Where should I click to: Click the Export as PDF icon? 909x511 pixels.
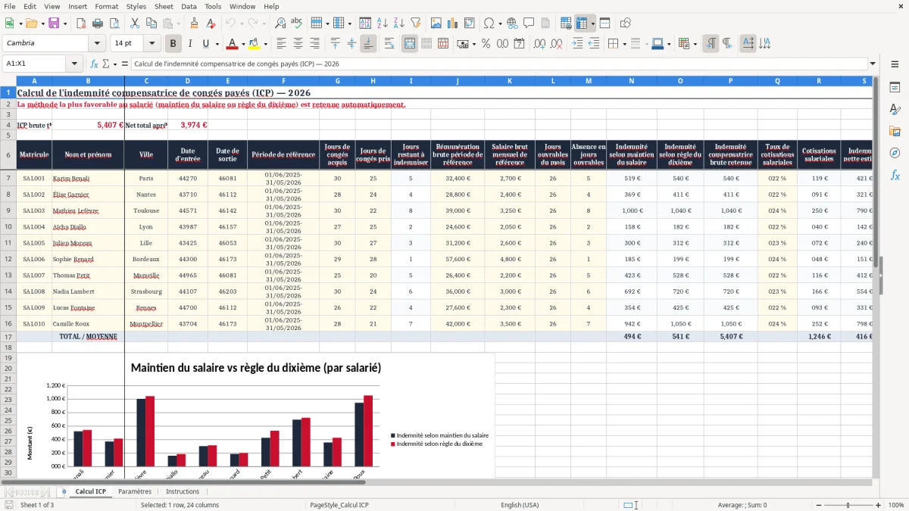coord(82,23)
